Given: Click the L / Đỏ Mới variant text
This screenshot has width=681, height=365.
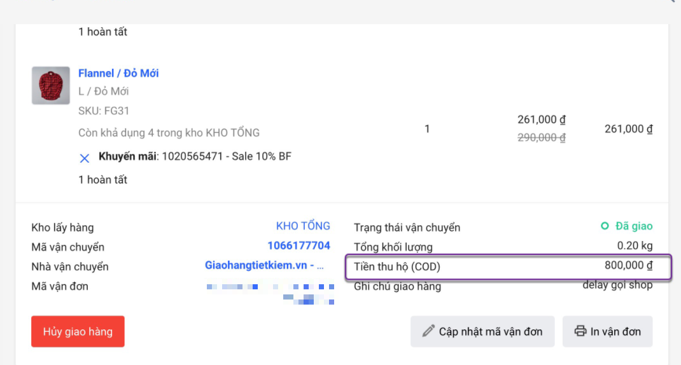Looking at the screenshot, I should pyautogui.click(x=104, y=92).
